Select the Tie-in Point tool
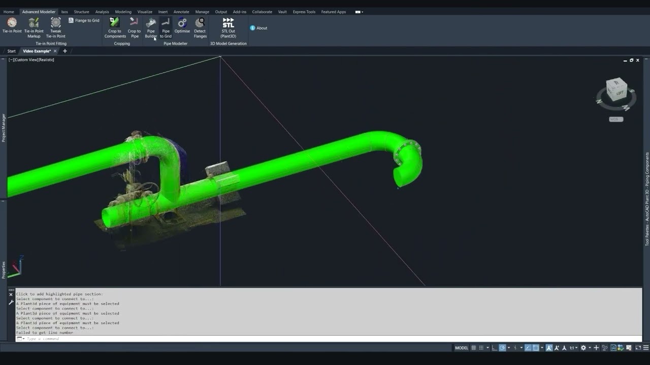Screen dimensions: 650x365 [x=12, y=26]
